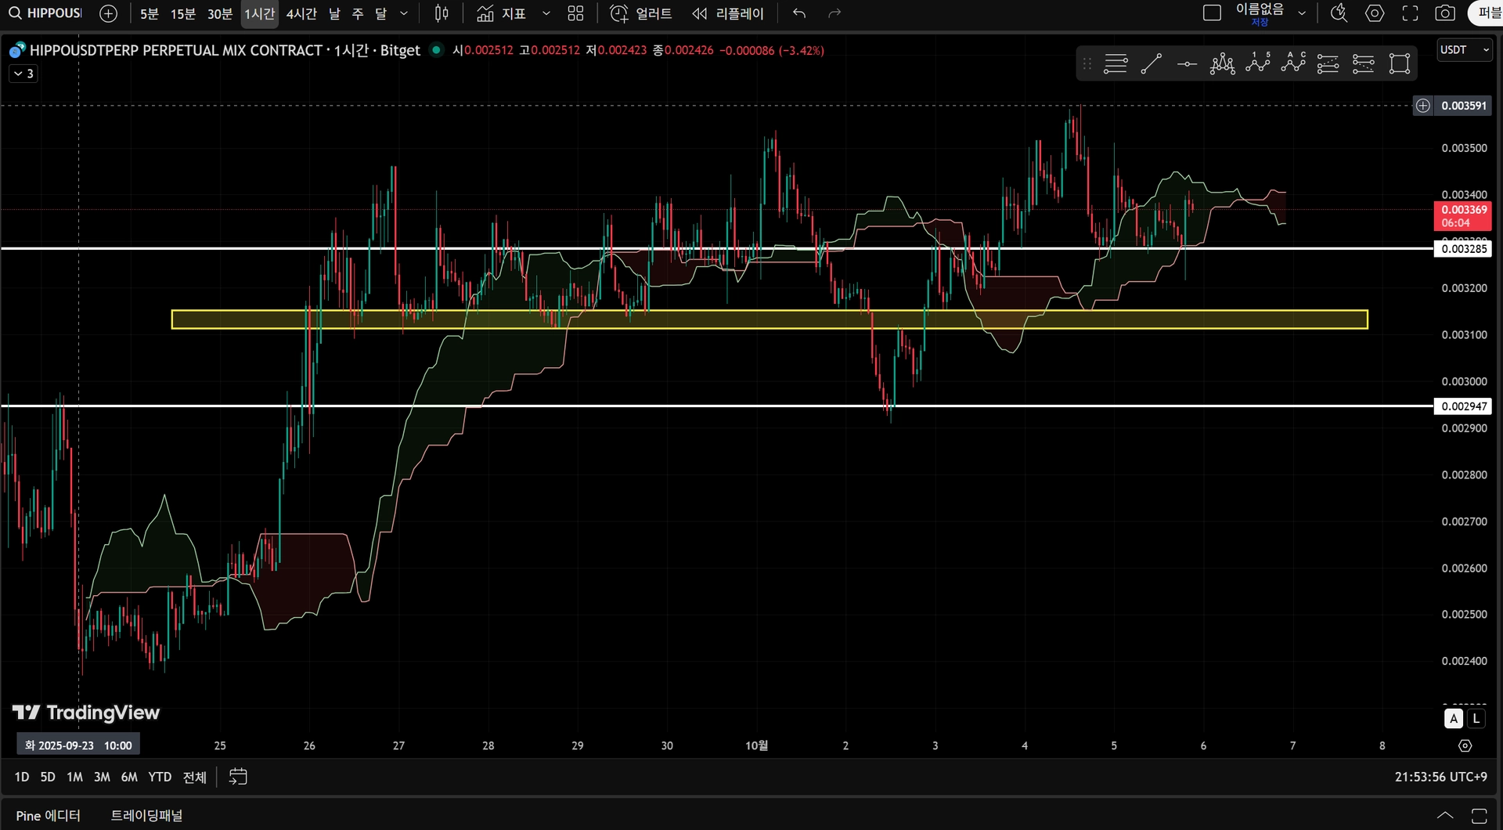Click the 얼러트 alert button

(x=641, y=13)
